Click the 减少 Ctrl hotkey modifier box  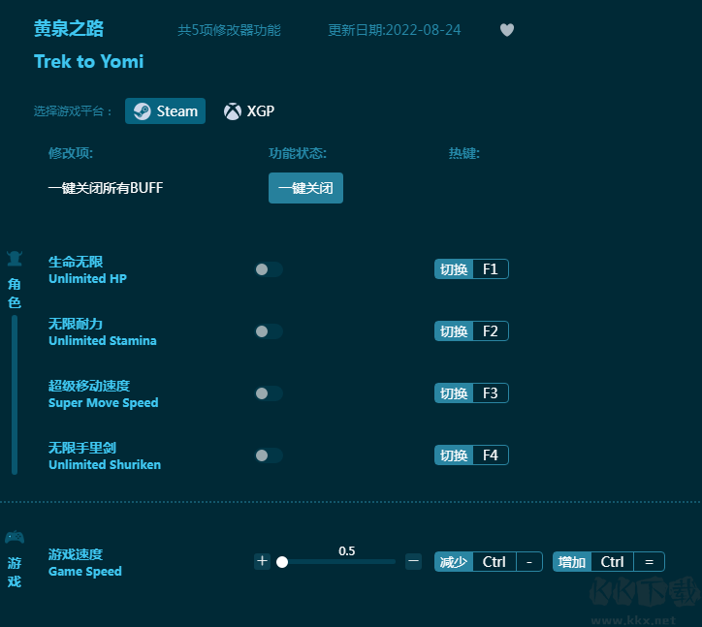(x=495, y=562)
